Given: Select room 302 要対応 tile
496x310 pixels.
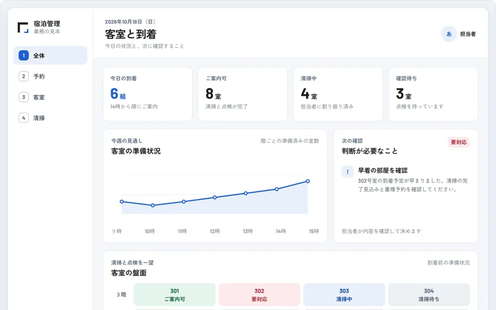Looking at the screenshot, I should (260, 295).
